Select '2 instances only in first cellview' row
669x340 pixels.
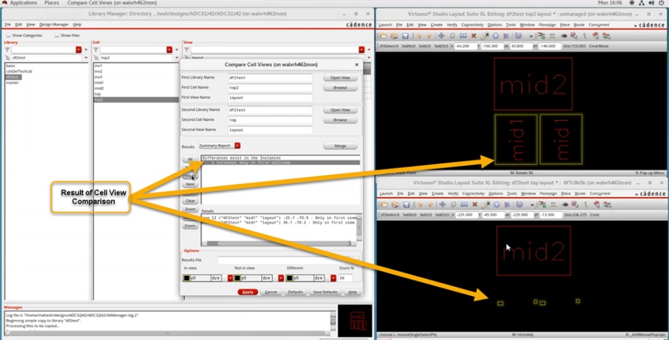point(280,162)
